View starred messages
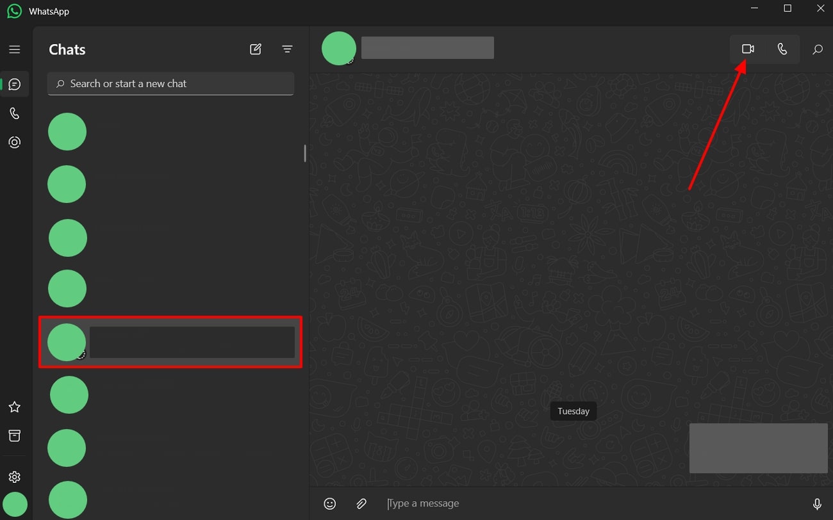Screen dimensions: 833x520 (x=15, y=407)
